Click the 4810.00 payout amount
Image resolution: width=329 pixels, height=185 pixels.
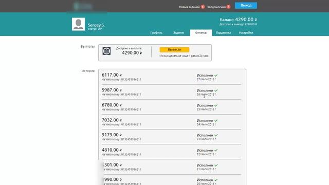112,150
